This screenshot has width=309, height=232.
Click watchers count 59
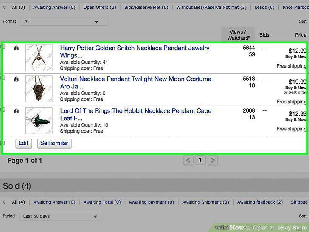252,54
